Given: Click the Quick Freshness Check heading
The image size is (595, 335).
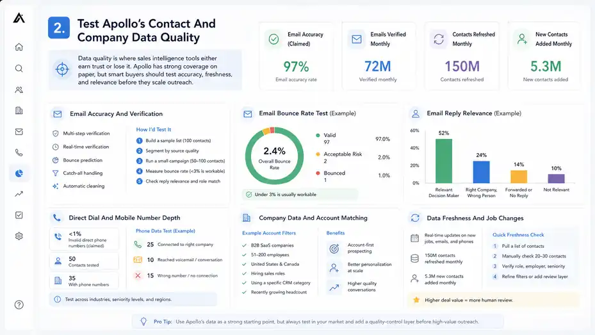Looking at the screenshot, I should 518,235.
